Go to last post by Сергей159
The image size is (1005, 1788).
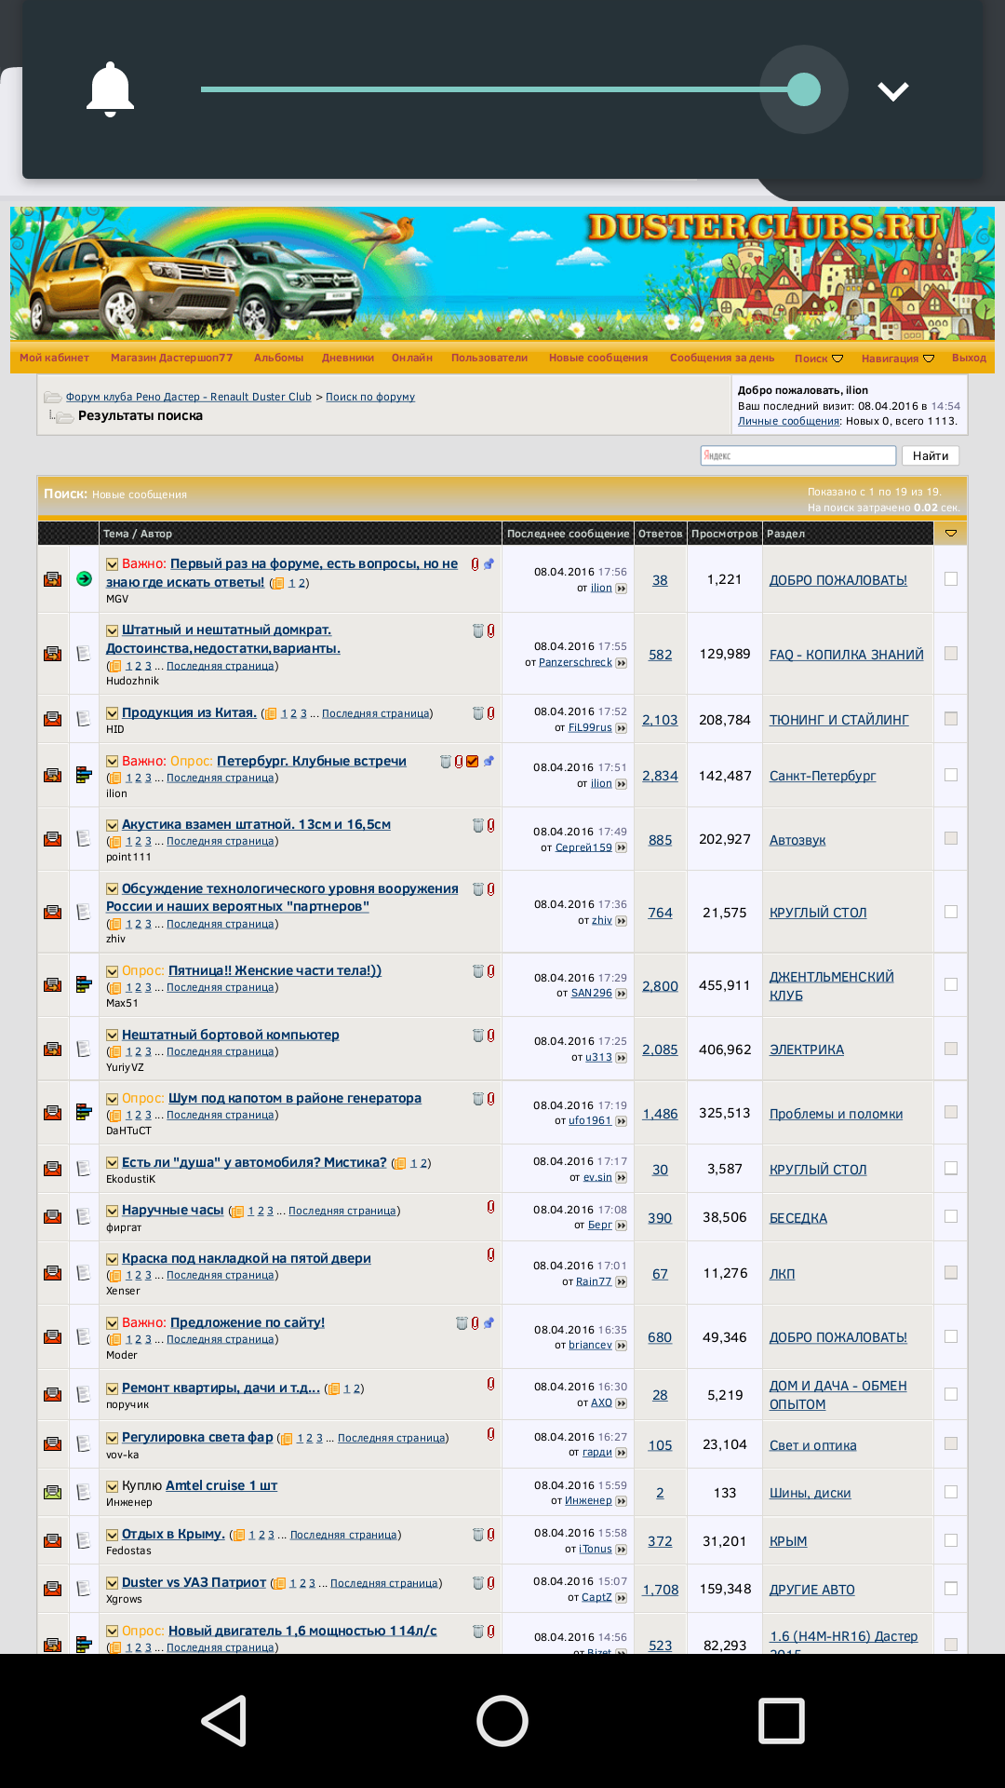point(622,848)
